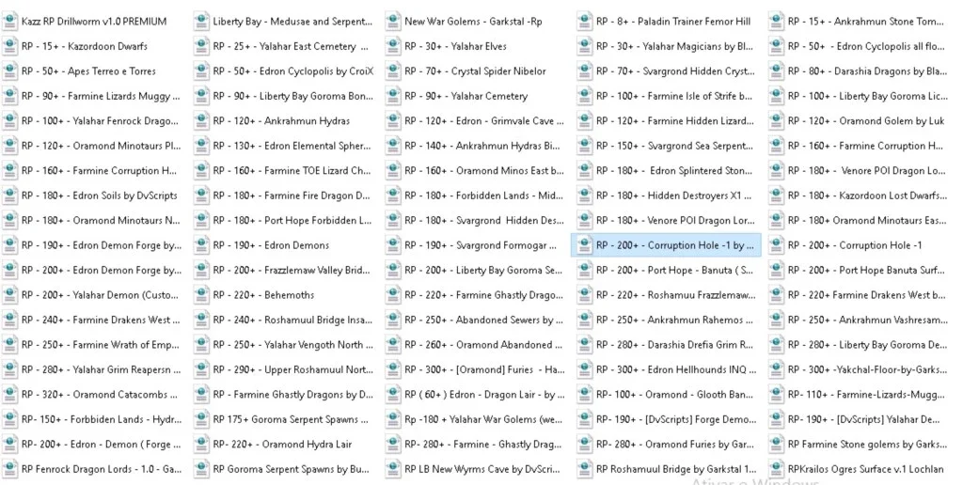Image resolution: width=963 pixels, height=485 pixels.
Task: Select RP - 50+ - Edron Cyclopolis all flo... file
Action: pyautogui.click(x=866, y=46)
